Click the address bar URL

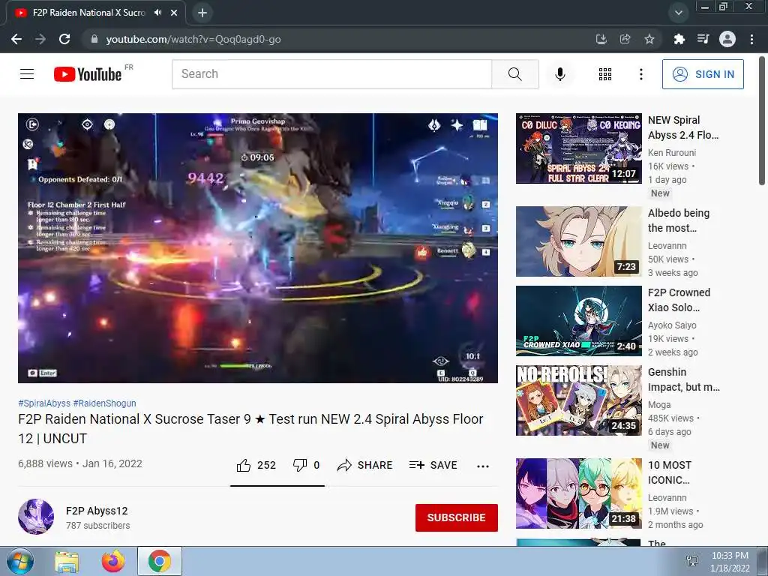193,39
